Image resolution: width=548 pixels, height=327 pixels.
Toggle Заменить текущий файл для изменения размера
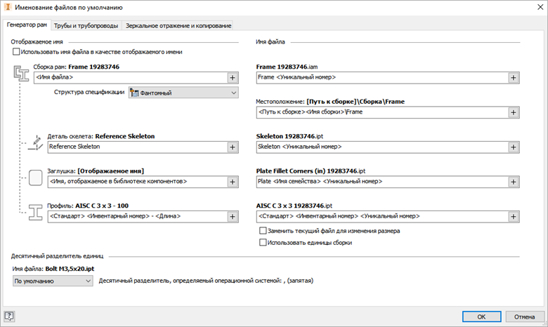pos(263,231)
